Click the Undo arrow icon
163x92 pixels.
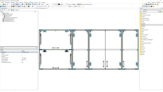7,4
